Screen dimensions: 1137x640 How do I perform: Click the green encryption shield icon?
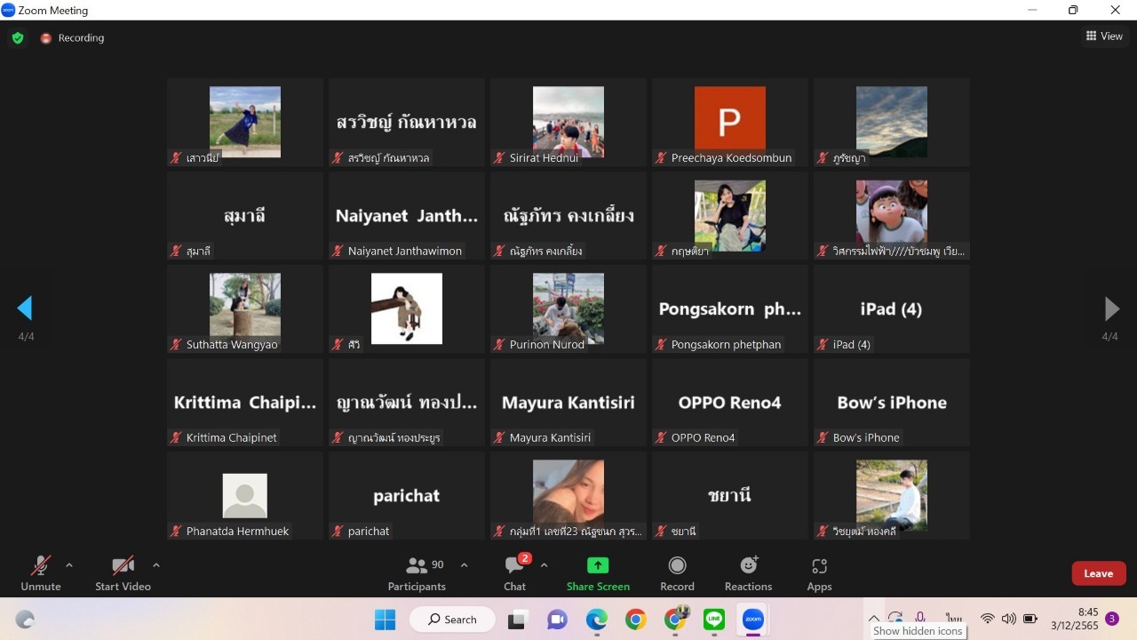click(x=18, y=38)
